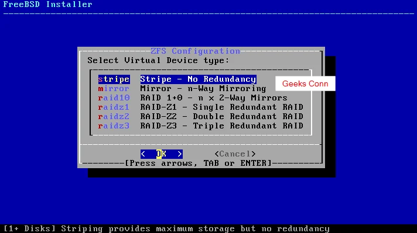This screenshot has width=417, height=233.
Task: Click 'RAID-Z3 - Triple Redundant RAID' text
Action: 222,126
